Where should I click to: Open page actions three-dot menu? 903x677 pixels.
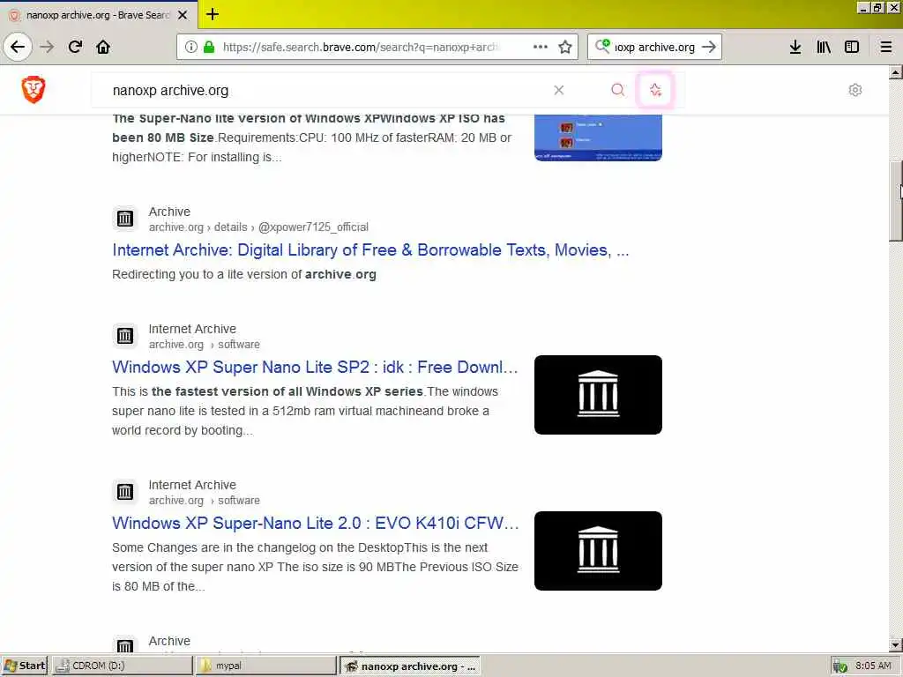tap(541, 47)
